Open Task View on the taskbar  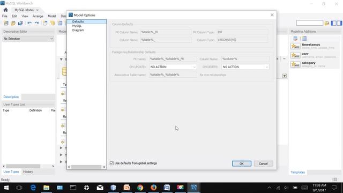tap(19, 188)
